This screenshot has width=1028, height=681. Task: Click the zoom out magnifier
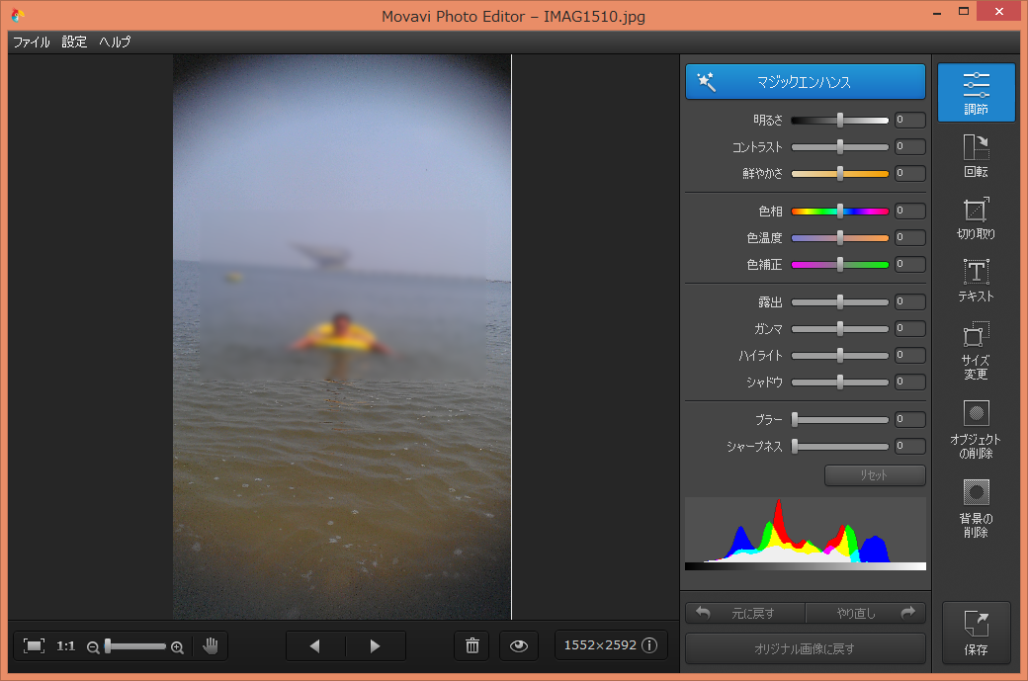point(93,647)
